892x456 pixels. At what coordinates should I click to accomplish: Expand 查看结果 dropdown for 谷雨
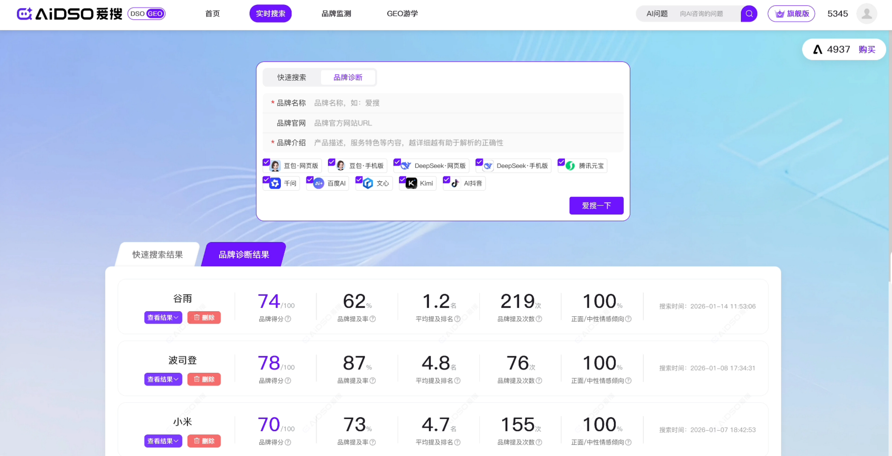point(163,318)
